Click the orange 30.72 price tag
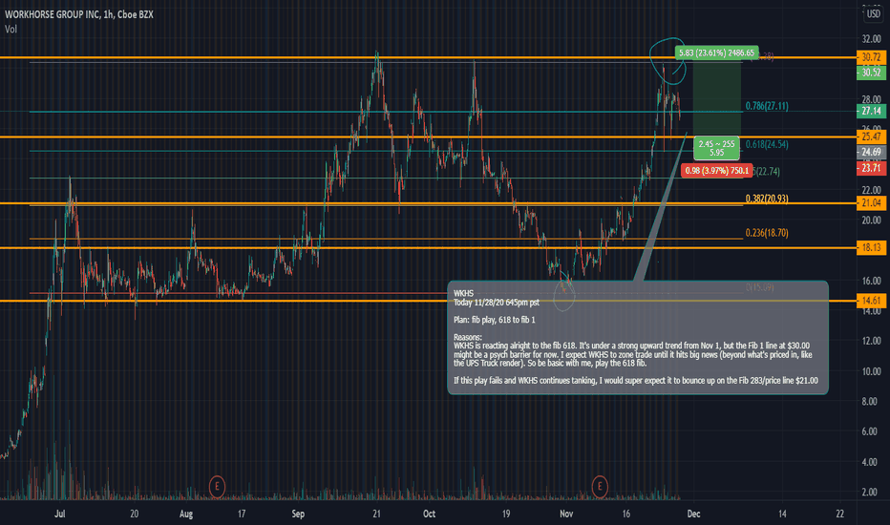Image resolution: width=890 pixels, height=525 pixels. 871,57
